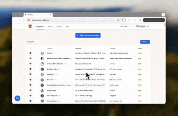178x116 pixels.
Task: Click the avatar in the Chengdu row
Action: [42, 74]
